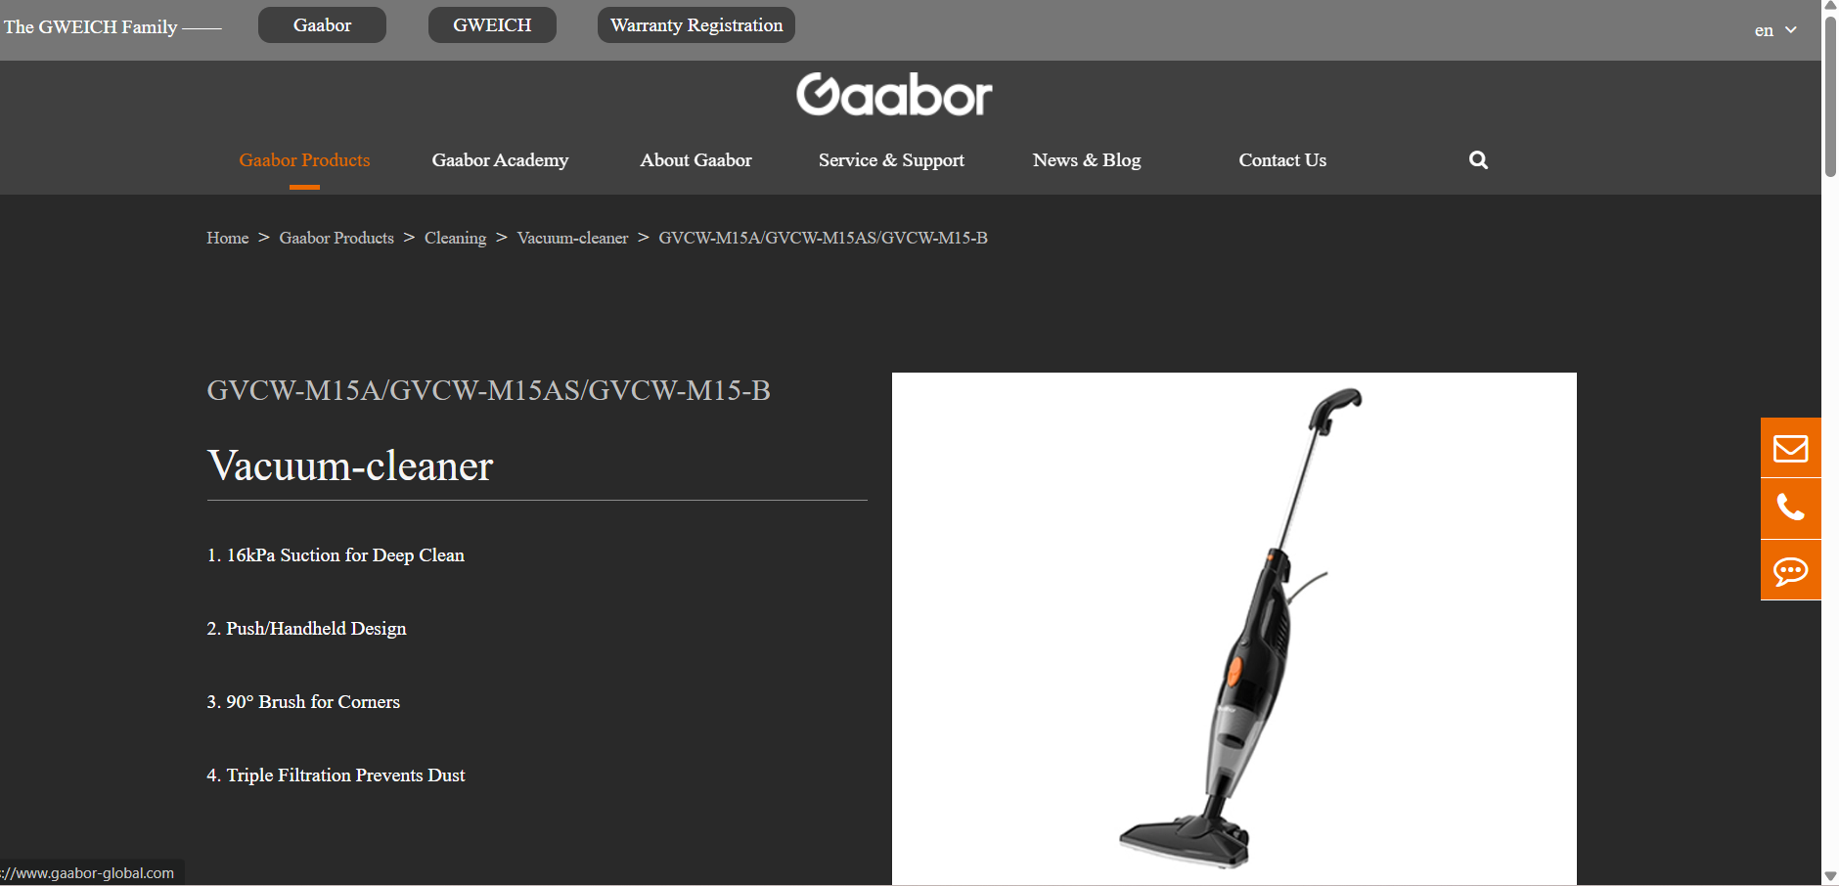Open the Gaabor Academy menu

point(500,160)
